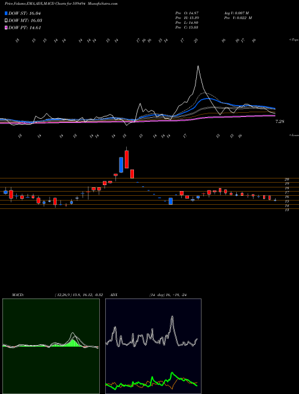Click the peak of the green +DI line in the ADX panel
Screen dimensions: 299x394
[172, 373]
